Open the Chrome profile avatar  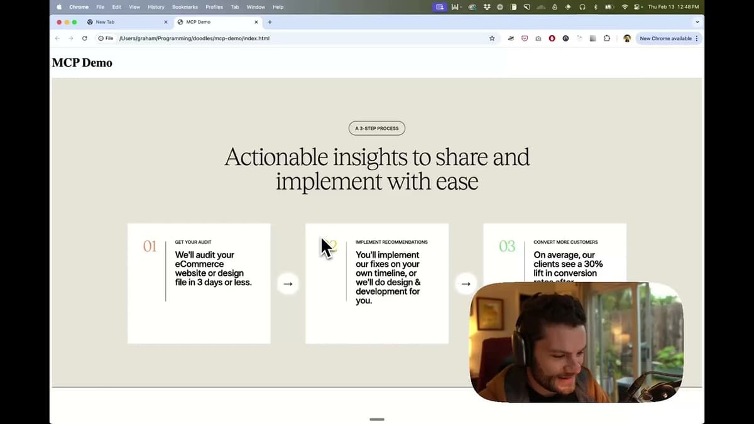pos(626,38)
